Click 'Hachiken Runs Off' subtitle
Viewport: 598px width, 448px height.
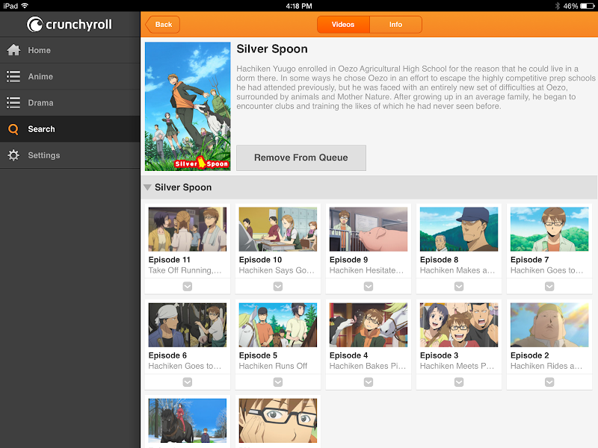pos(273,366)
